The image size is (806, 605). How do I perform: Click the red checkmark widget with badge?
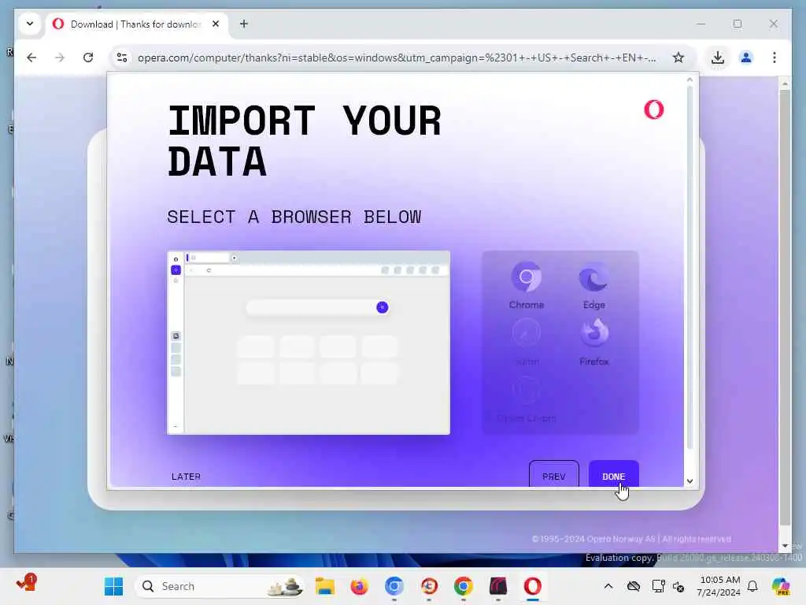point(26,584)
